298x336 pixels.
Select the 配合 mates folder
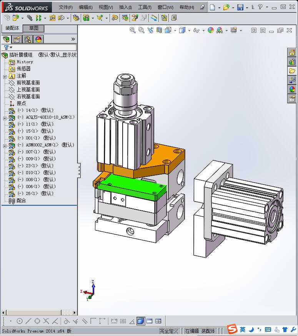click(x=21, y=201)
